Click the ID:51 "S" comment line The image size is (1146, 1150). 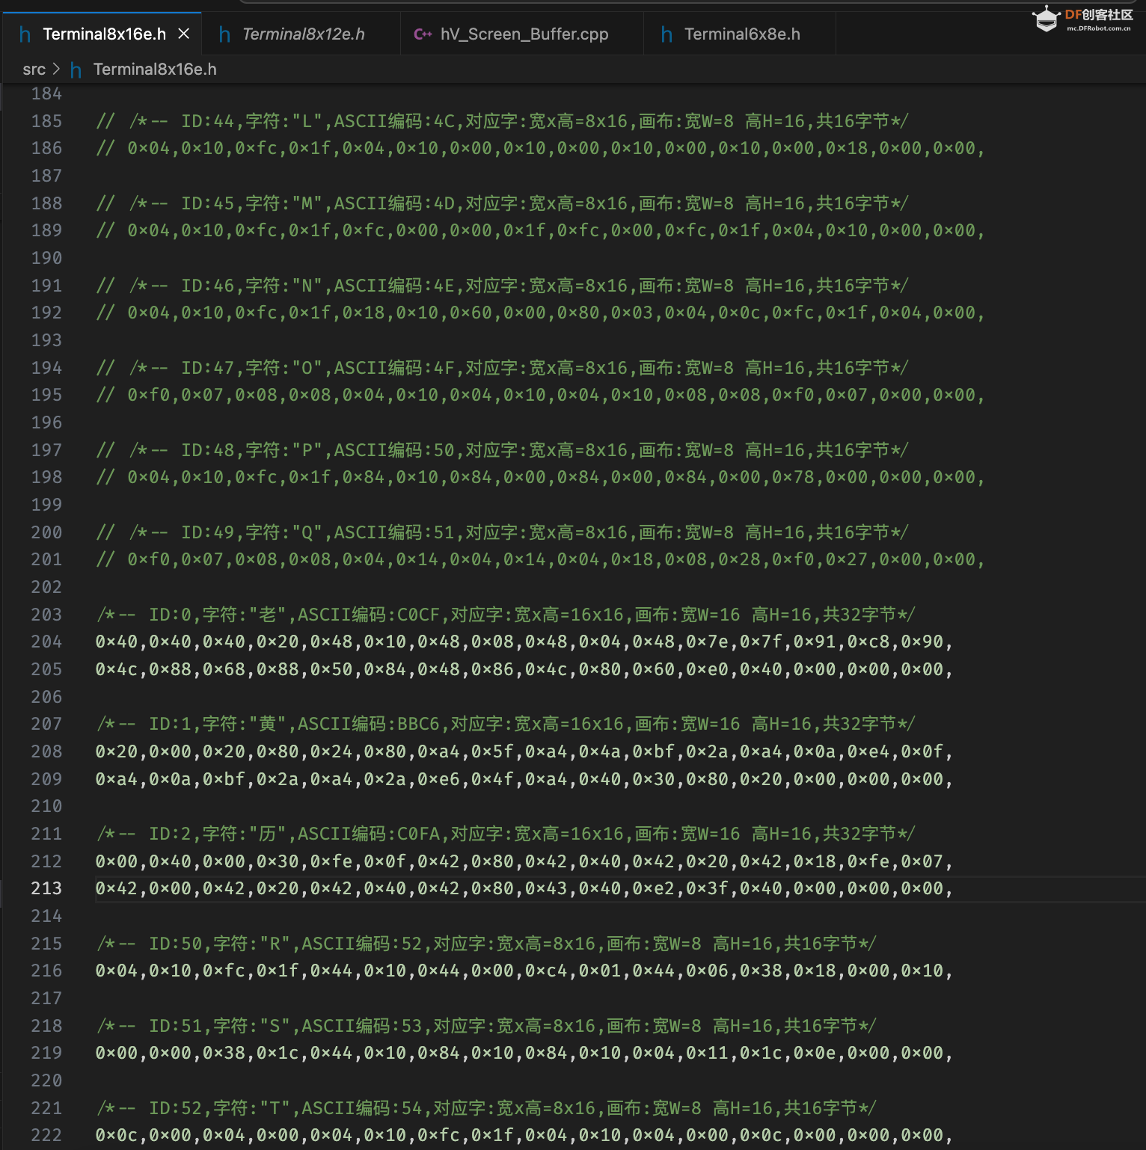click(x=486, y=1026)
